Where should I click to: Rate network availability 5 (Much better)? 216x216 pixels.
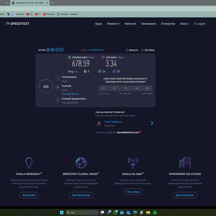[x=147, y=88]
